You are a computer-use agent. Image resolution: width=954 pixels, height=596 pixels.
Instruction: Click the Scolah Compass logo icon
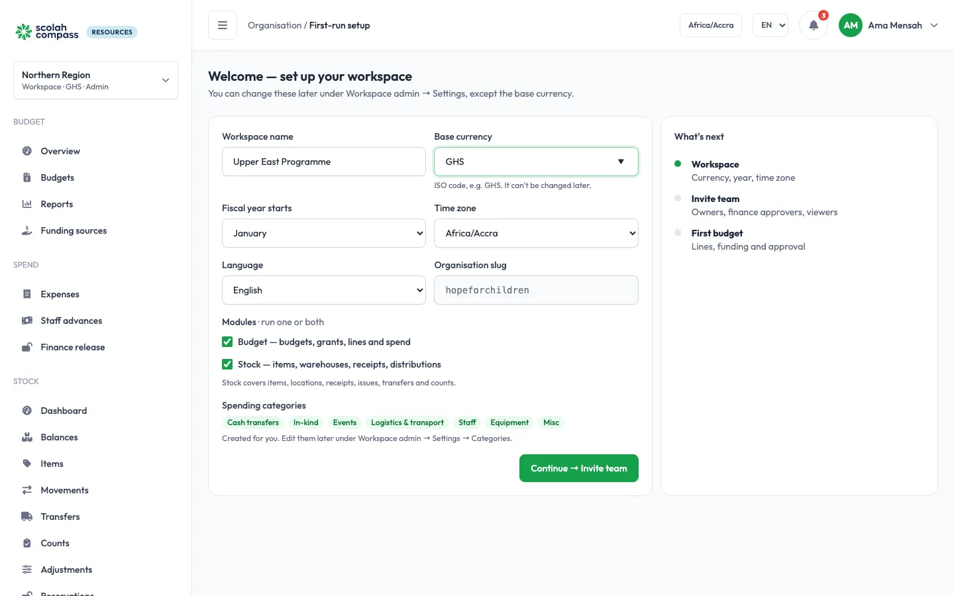tap(24, 32)
